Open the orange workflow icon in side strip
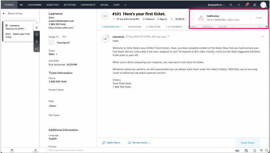The image size is (270, 153). [37, 49]
